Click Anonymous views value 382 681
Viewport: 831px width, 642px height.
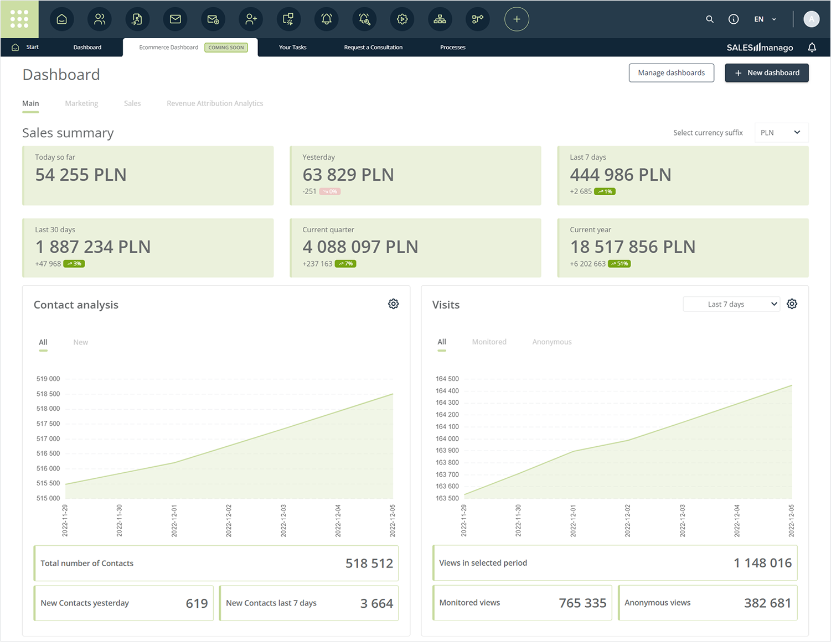[767, 603]
